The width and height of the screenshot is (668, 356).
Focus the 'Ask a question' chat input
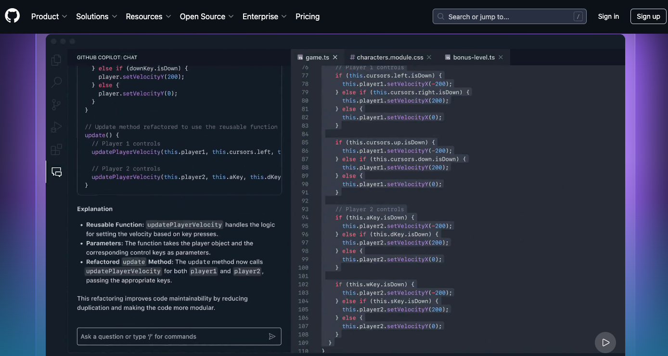point(168,336)
